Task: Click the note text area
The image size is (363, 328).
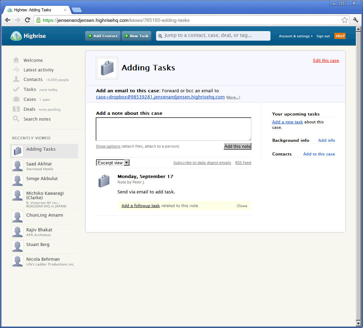Action: pos(173,129)
